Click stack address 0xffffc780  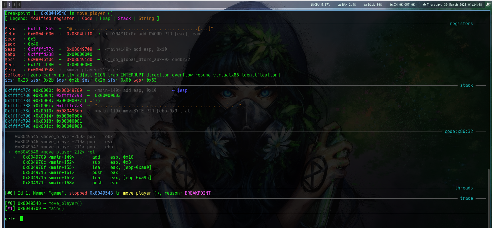click(x=18, y=95)
